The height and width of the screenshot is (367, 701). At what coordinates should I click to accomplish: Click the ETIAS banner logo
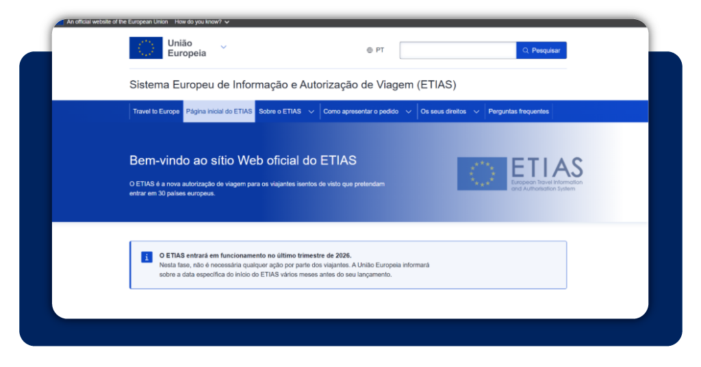(520, 174)
